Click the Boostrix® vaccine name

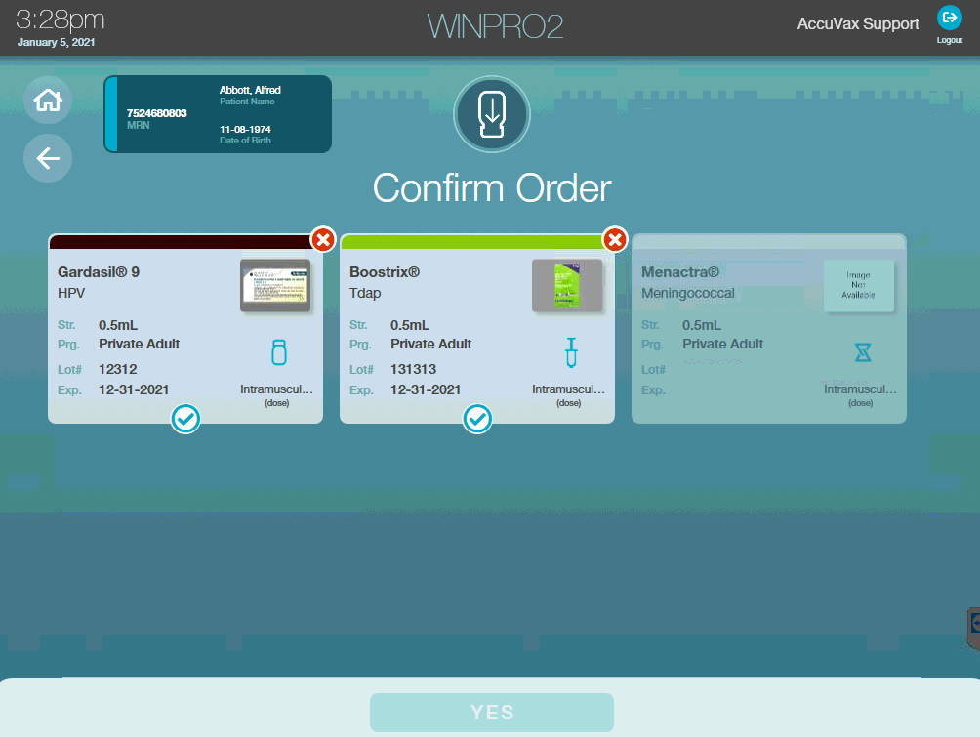(x=385, y=272)
